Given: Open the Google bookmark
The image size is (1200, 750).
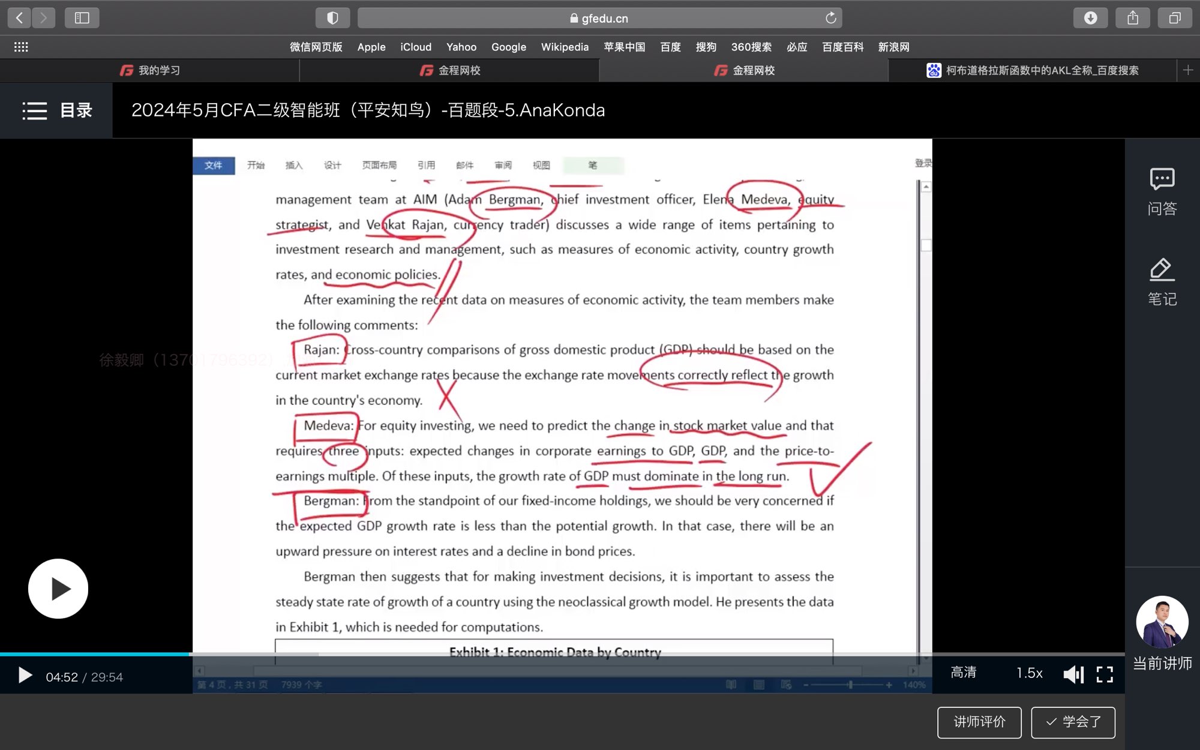Looking at the screenshot, I should (x=509, y=47).
